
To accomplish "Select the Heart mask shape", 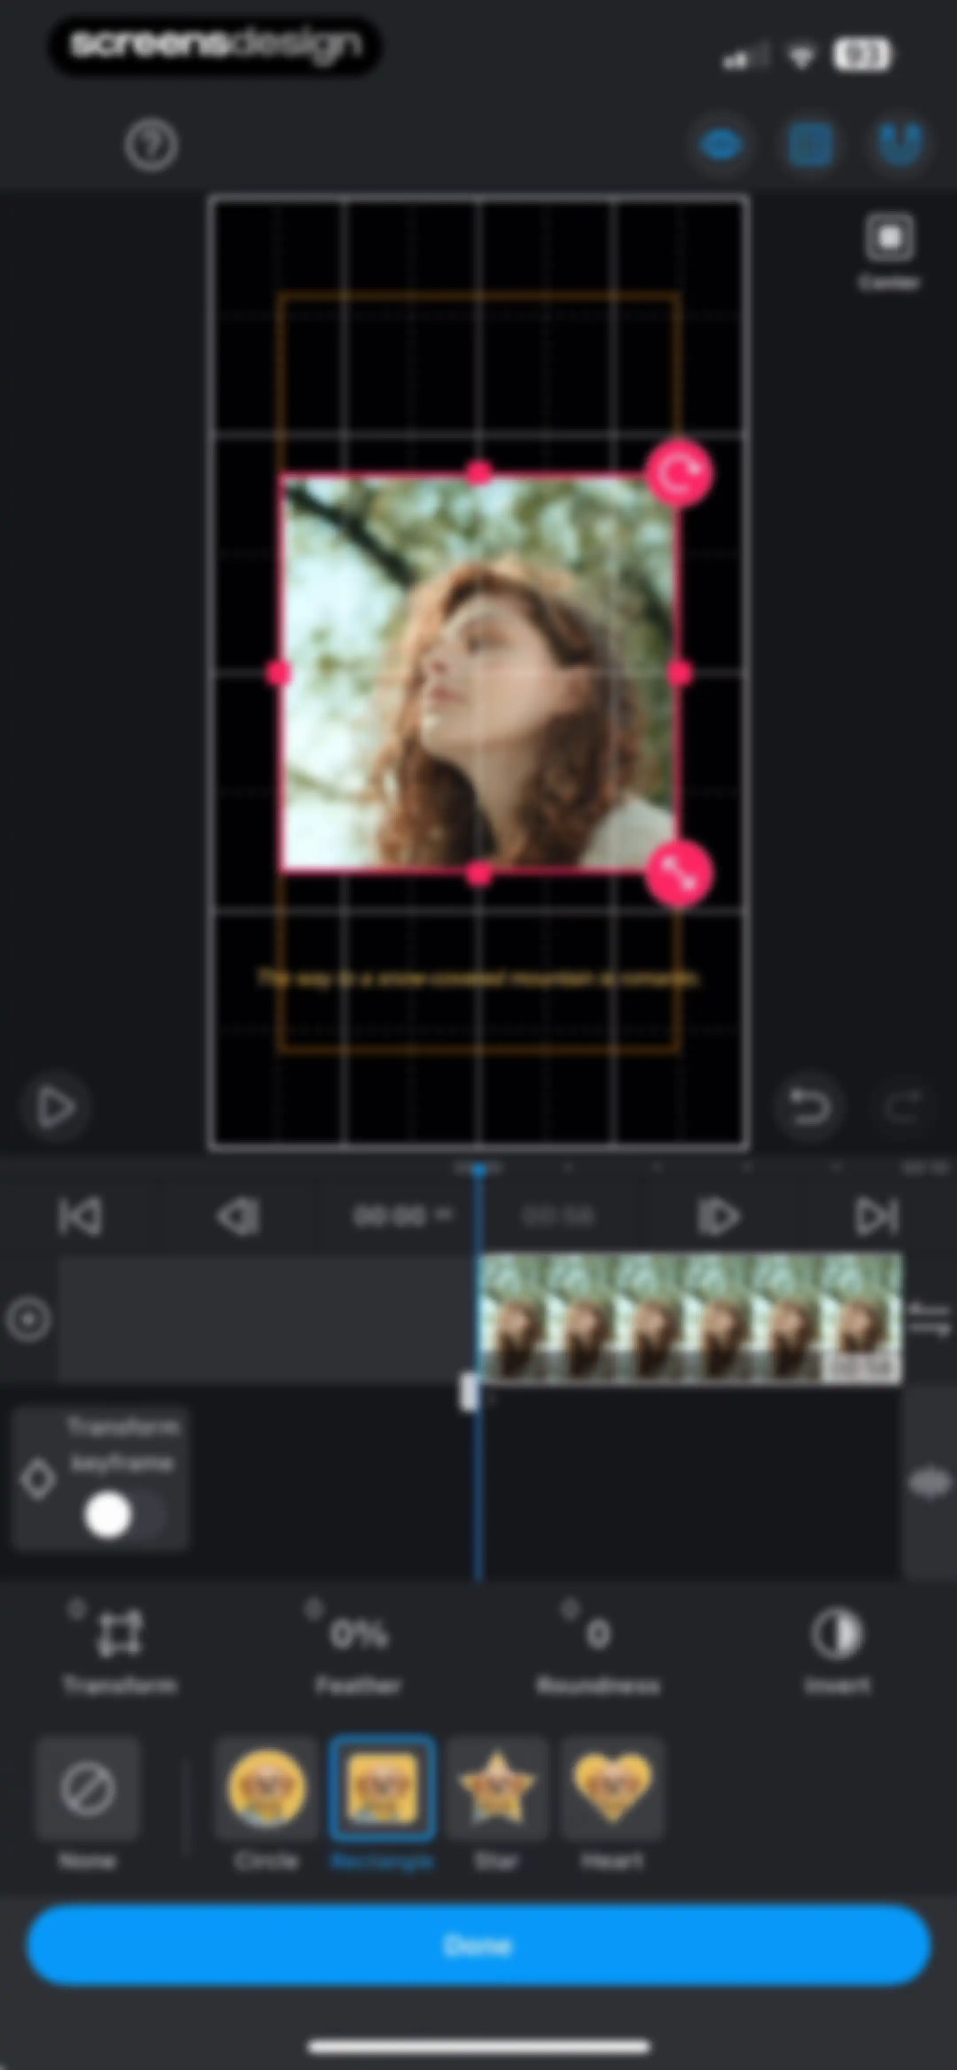I will pyautogui.click(x=612, y=1806).
